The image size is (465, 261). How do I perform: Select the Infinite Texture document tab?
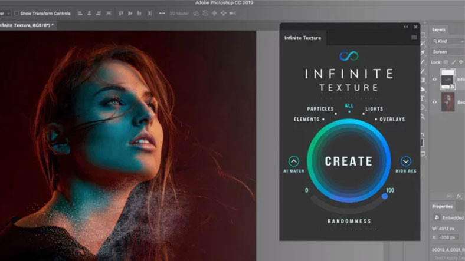(27, 25)
